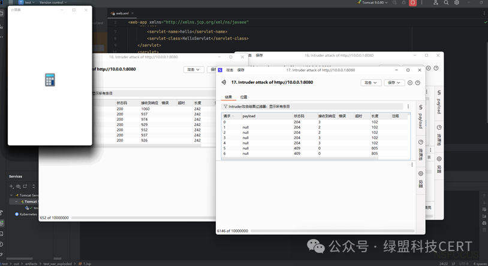Click the add service plus icon in Services
The image size is (488, 266).
point(11,186)
